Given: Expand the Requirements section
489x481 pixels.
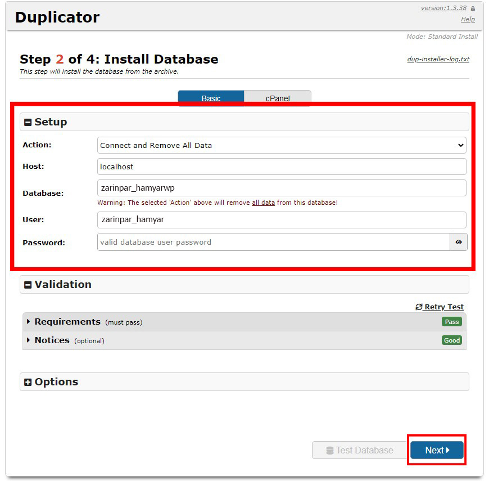Looking at the screenshot, I should pos(67,322).
